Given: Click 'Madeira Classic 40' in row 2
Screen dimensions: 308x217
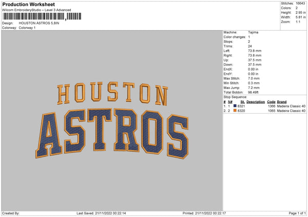Looking at the screenshot, I should [291, 111].
